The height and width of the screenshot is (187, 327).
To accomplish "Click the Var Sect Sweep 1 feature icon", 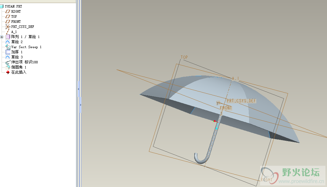I will tap(8, 47).
